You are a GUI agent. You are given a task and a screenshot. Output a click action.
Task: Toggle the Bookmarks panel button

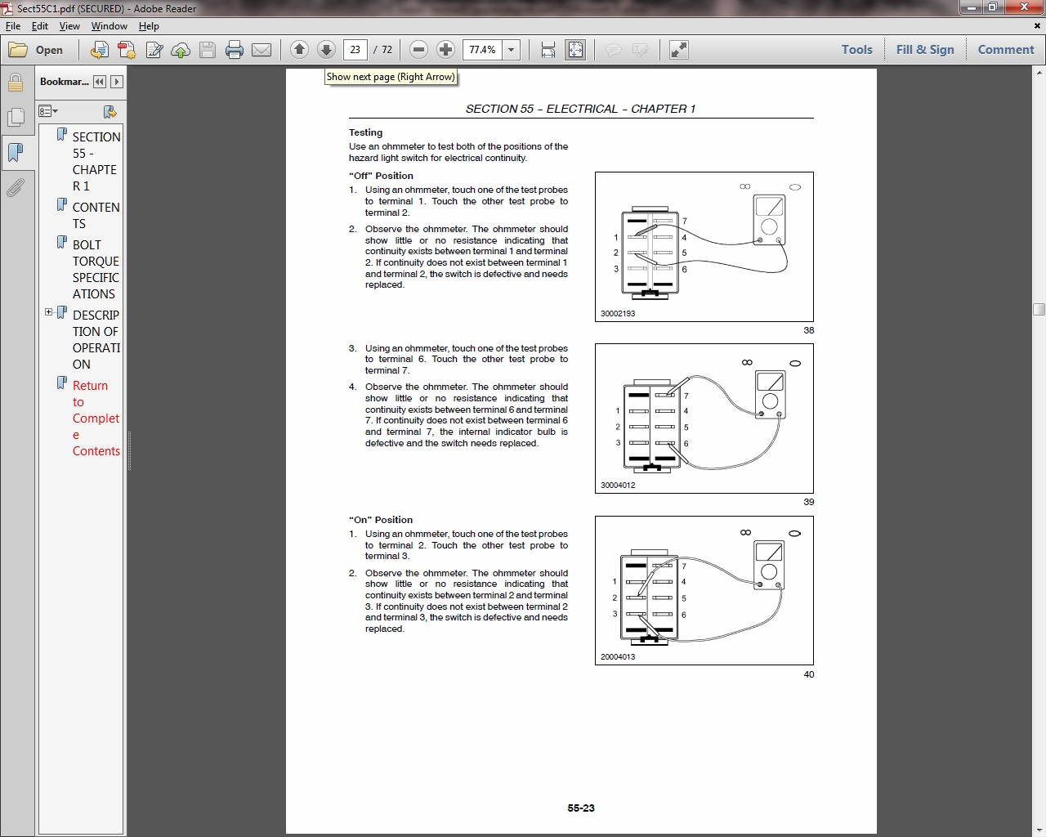(x=15, y=153)
